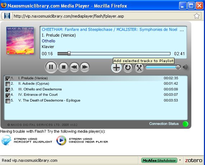This screenshot has height=165, width=205.
Task: Click the total time 02:41 readout
Action: pos(179,53)
